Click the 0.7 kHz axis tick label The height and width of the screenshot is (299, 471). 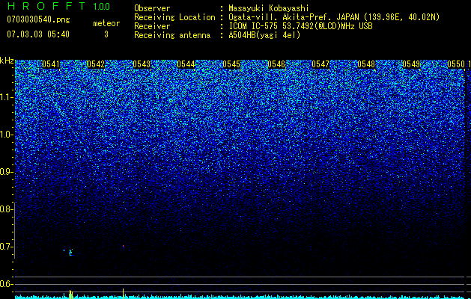tap(6, 247)
